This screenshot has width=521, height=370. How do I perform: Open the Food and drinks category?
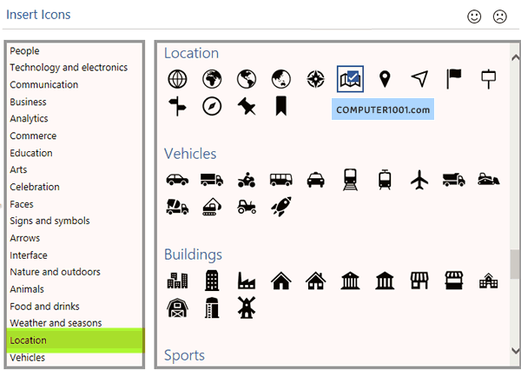(x=44, y=307)
